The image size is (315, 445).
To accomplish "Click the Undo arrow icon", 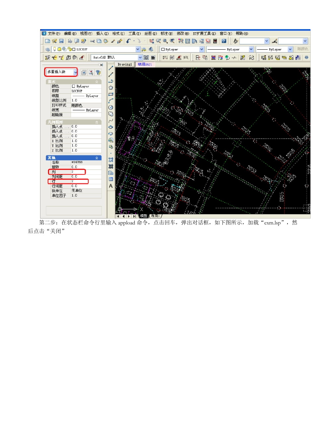I will [x=128, y=41].
